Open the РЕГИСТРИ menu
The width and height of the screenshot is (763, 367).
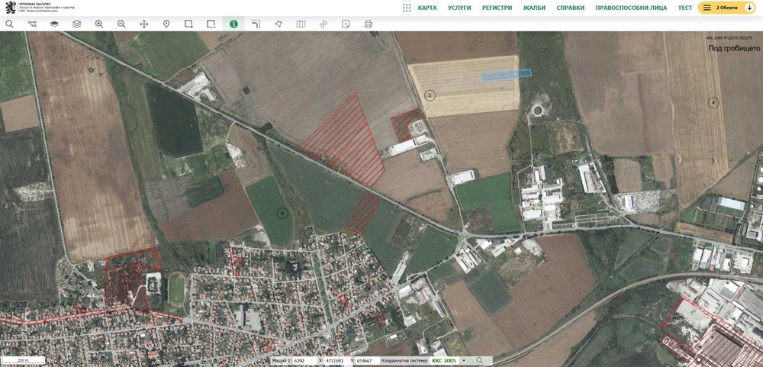click(x=497, y=8)
